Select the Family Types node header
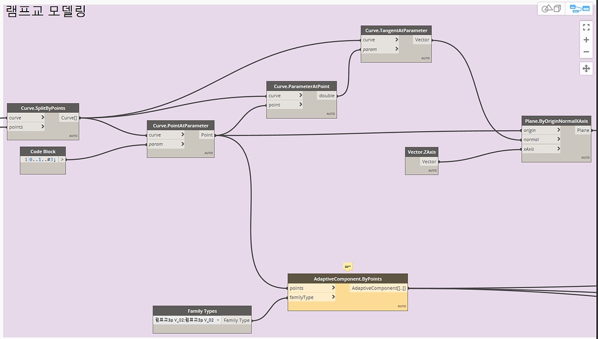The width and height of the screenshot is (598, 339). pyautogui.click(x=202, y=311)
